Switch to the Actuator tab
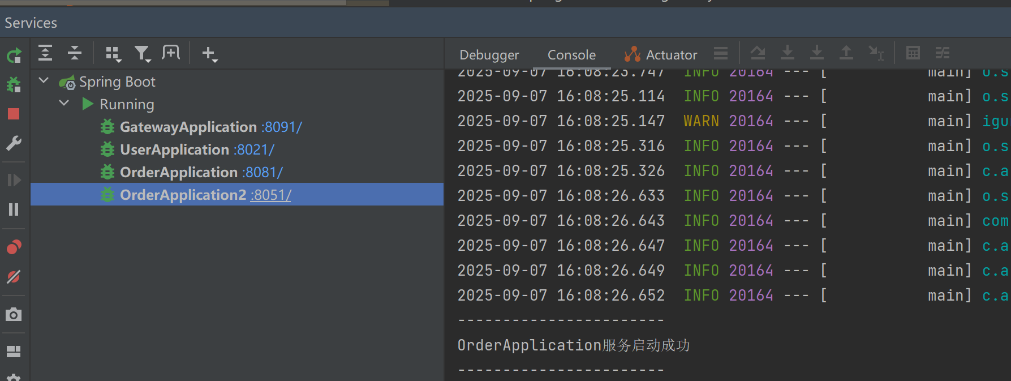This screenshot has width=1011, height=381. tap(661, 55)
